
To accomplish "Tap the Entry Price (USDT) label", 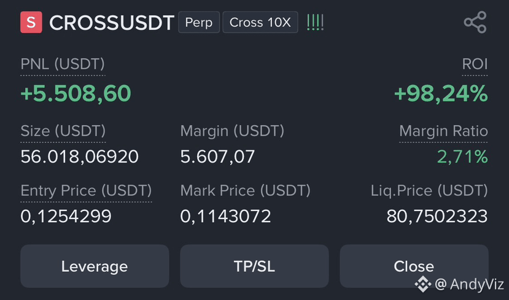I will point(86,190).
